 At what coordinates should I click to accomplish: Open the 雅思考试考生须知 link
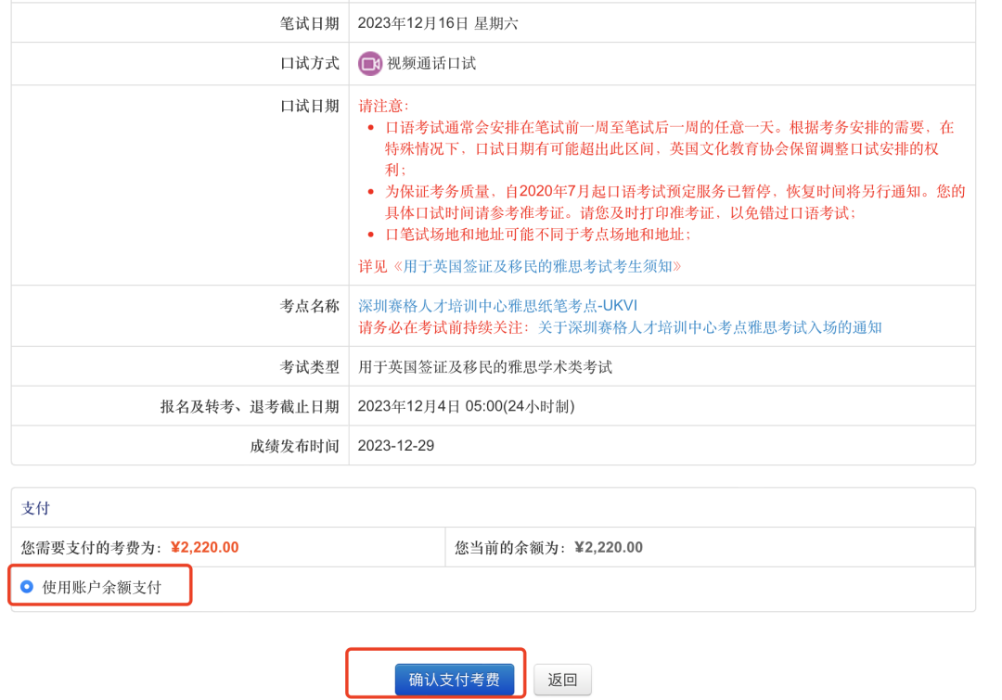pyautogui.click(x=537, y=266)
